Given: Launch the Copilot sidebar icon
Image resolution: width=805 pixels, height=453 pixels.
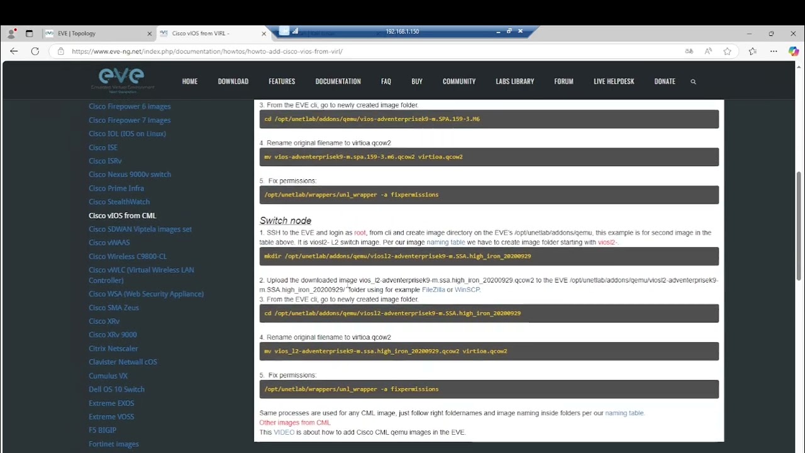Looking at the screenshot, I should (794, 52).
